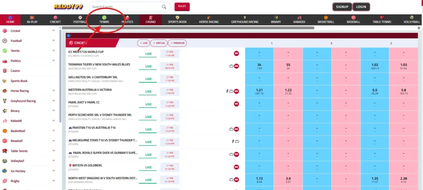Viewport: 423px width, 190px height.
Task: Go to HOME in the top navigation bar
Action: pos(10,20)
